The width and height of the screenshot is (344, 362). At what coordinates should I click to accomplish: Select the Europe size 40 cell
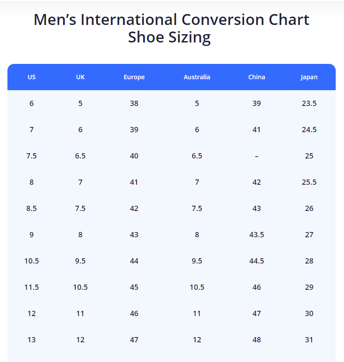point(134,156)
